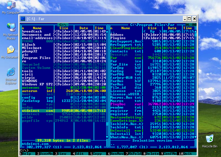Select the highlighted ntde1ect com file
This screenshot has height=157, width=221.
pos(64,111)
